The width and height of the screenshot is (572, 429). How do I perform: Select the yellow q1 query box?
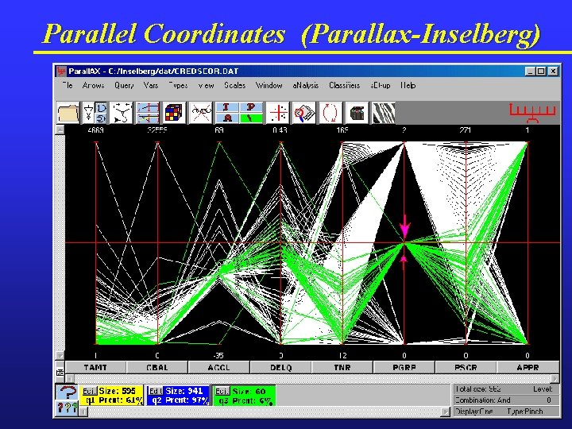pos(111,396)
